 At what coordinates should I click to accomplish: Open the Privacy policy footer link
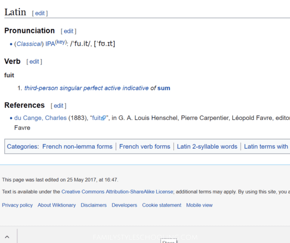coord(17,205)
